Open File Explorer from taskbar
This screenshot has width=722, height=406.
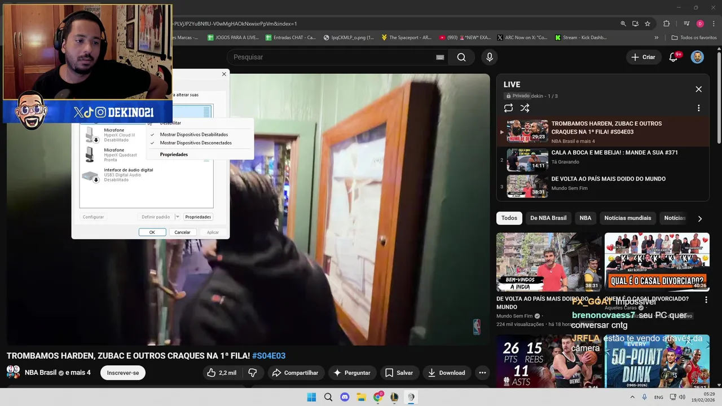click(361, 397)
